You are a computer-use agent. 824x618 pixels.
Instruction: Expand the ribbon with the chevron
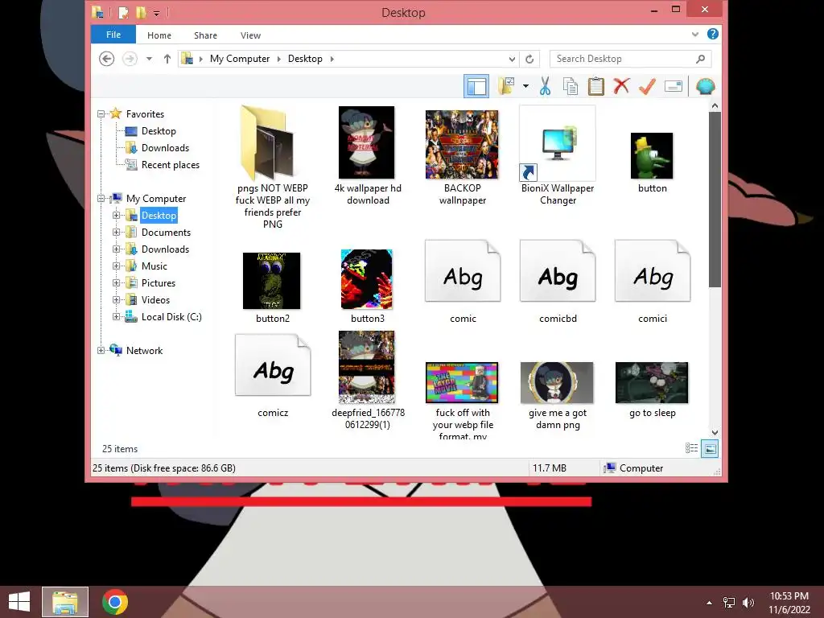[x=695, y=34]
